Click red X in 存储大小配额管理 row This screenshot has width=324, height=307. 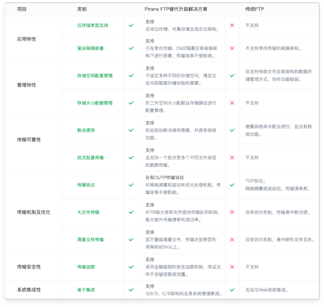tap(232, 103)
